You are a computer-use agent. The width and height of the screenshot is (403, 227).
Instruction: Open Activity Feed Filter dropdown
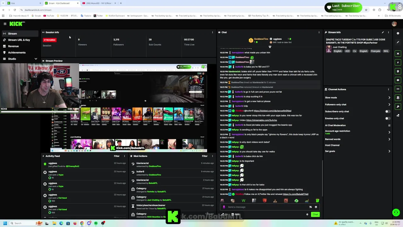pyautogui.click(x=116, y=156)
